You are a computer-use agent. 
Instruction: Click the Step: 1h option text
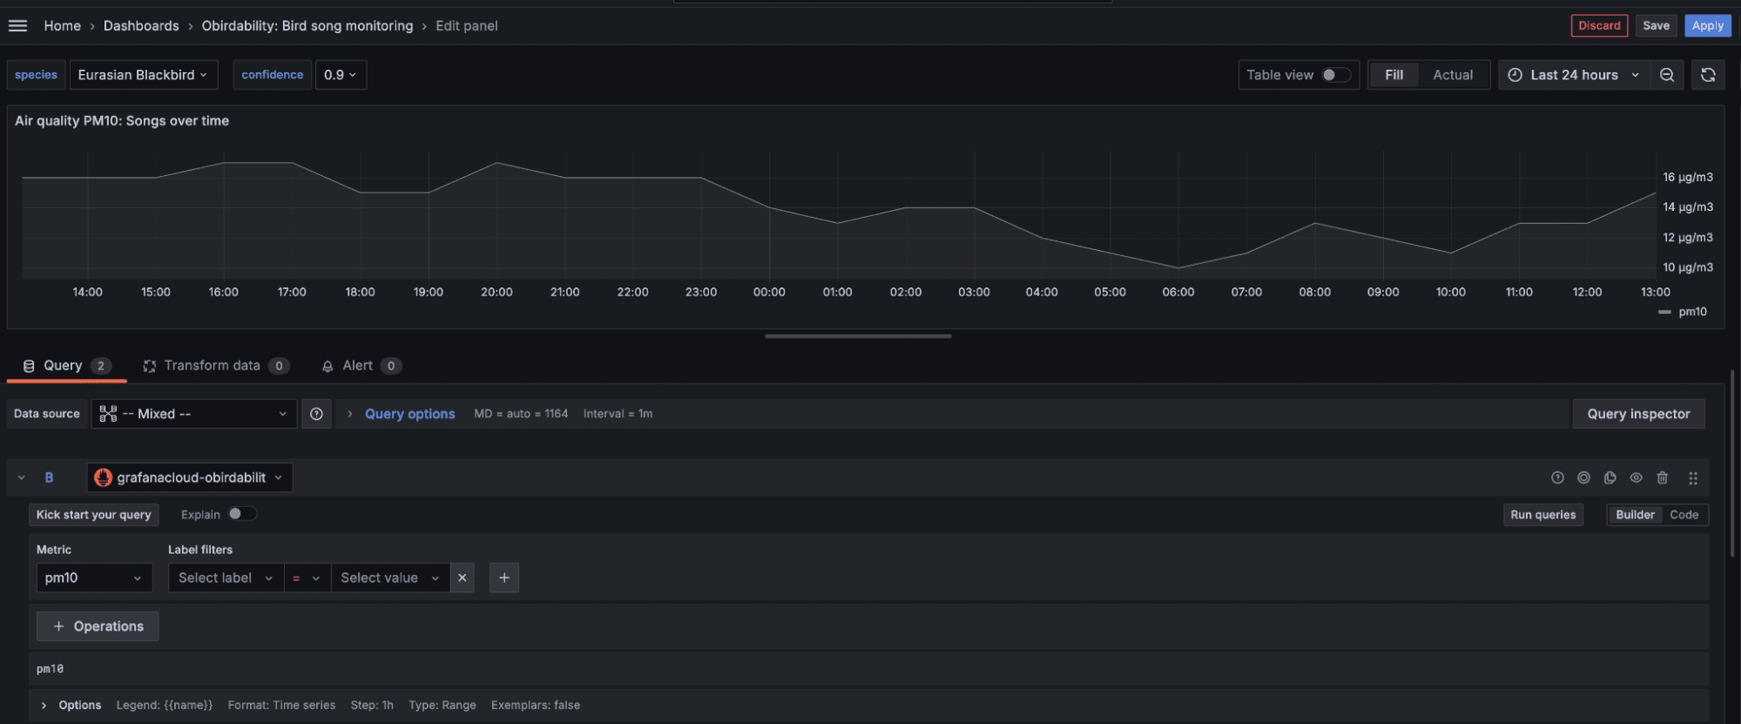coord(372,705)
